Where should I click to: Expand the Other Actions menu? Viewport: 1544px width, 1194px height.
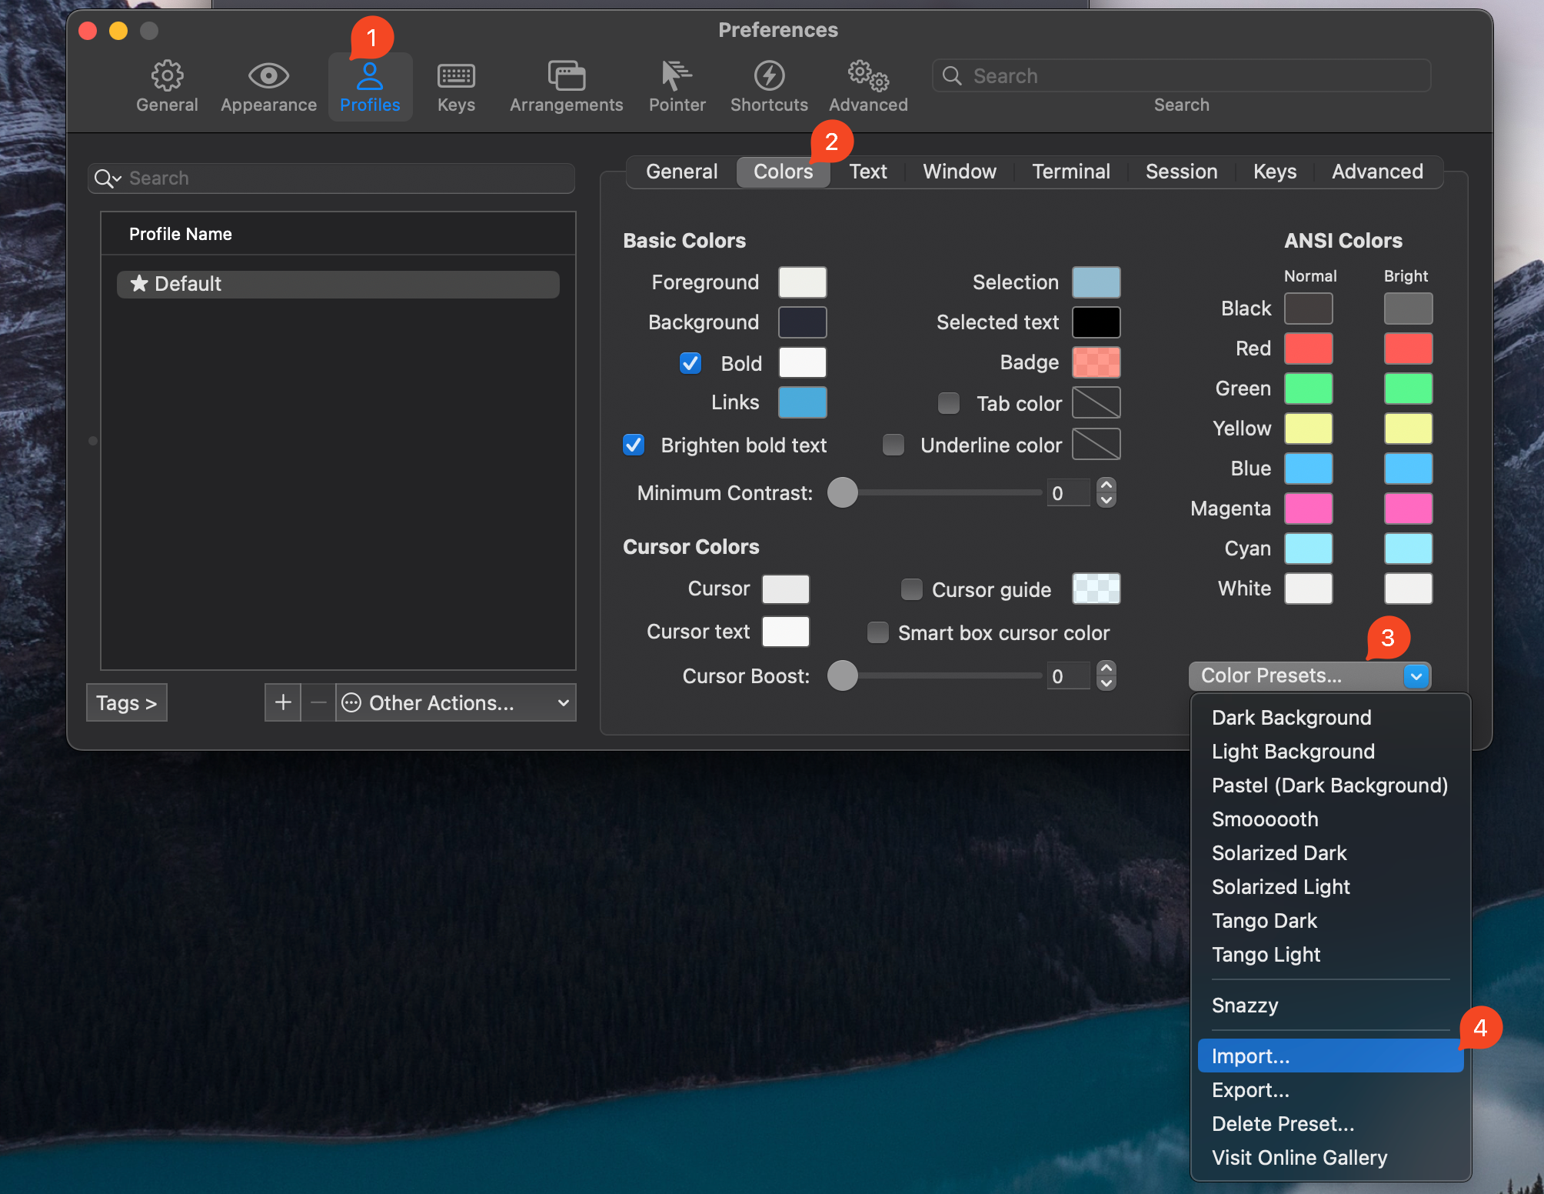point(456,702)
